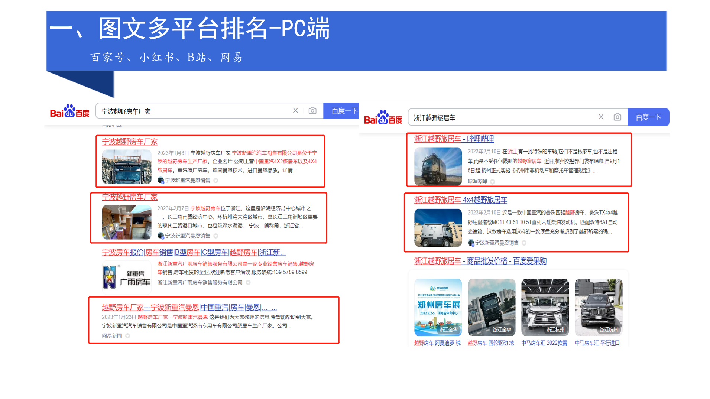Open 宁波房车报价|房车销售 result link
710x399 pixels.
(x=194, y=252)
